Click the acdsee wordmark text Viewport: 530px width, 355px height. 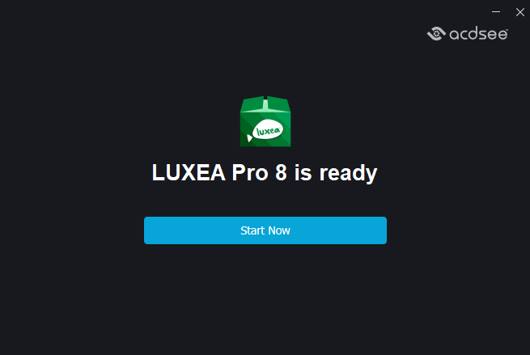[x=478, y=34]
